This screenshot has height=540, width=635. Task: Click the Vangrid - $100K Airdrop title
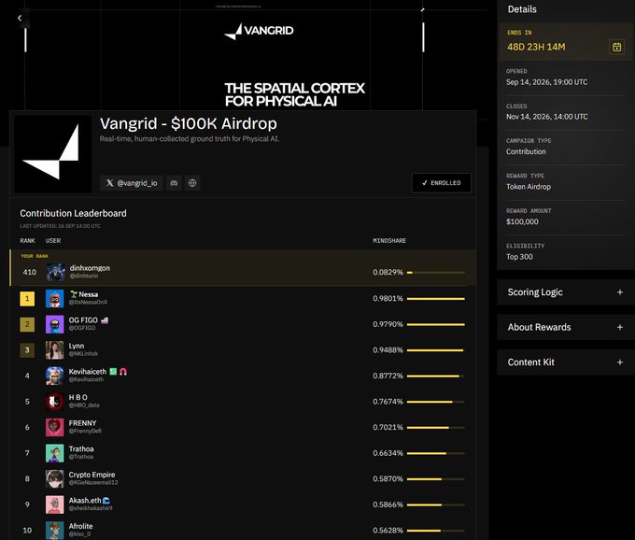tap(189, 123)
